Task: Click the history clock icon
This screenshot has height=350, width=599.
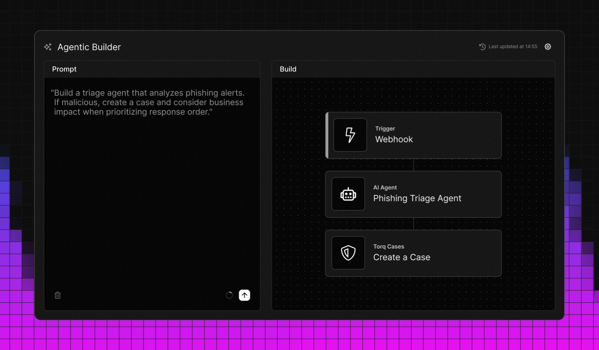Action: pyautogui.click(x=482, y=47)
